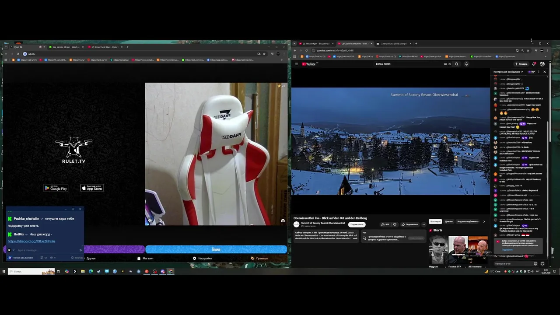Reload the rulet.tv page
This screenshot has width=560, height=315.
pos(17,54)
